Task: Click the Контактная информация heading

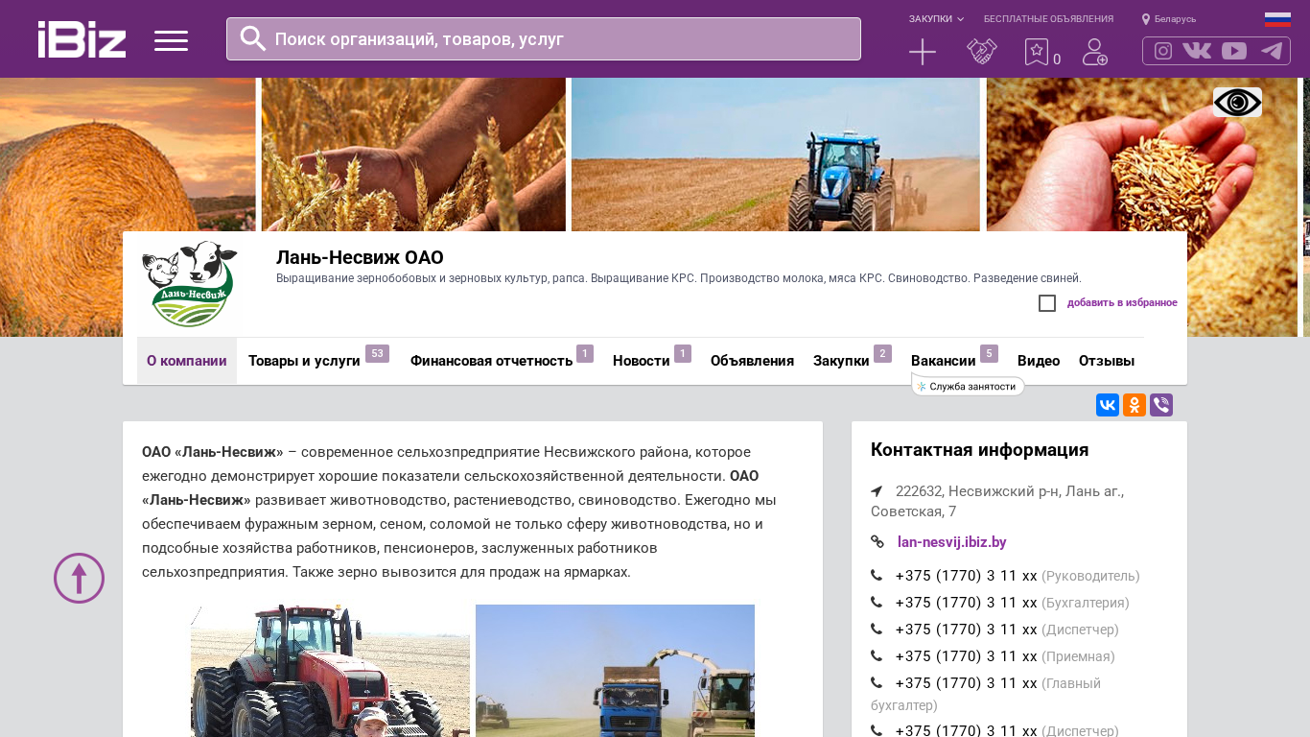Action: point(979,450)
